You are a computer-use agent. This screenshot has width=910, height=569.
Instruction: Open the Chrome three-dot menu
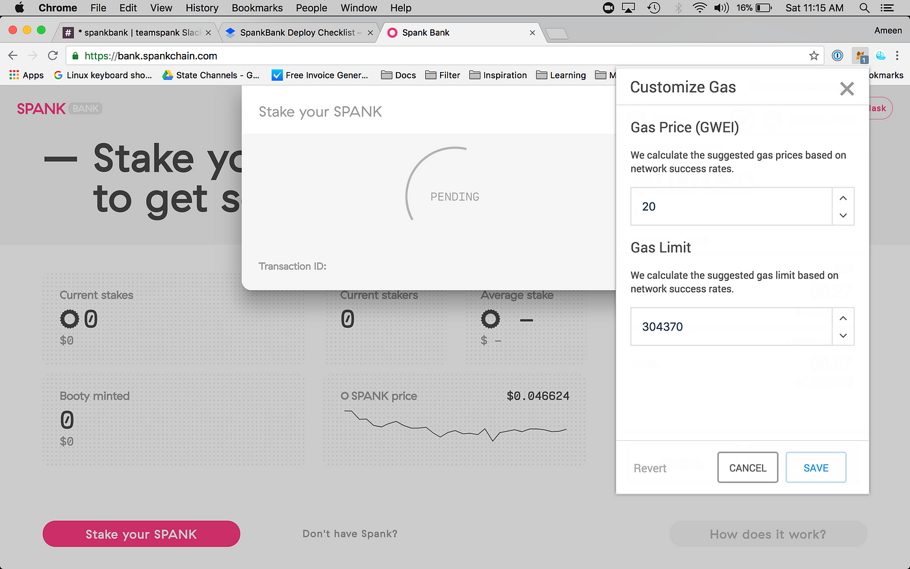click(898, 56)
